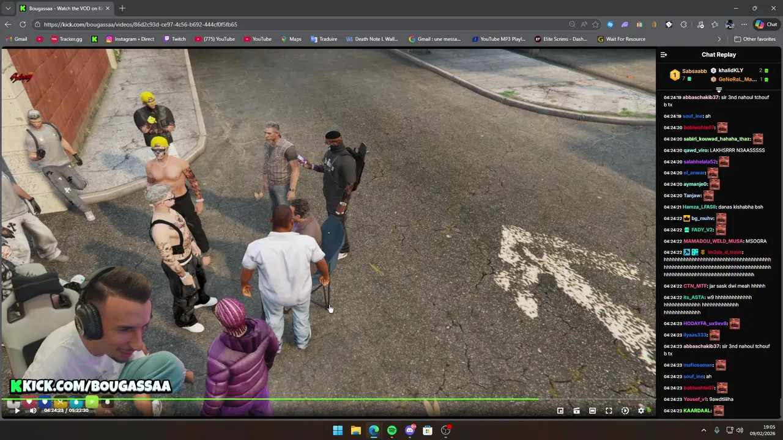Image resolution: width=783 pixels, height=440 pixels.
Task: Open top gifter Sabsaabb profile
Action: click(x=694, y=71)
